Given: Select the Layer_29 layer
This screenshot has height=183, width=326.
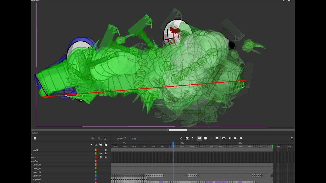Looking at the screenshot, I should tap(37, 176).
